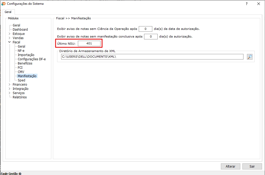Select Configurações DF-e tree item
265x175 pixels.
(32, 59)
